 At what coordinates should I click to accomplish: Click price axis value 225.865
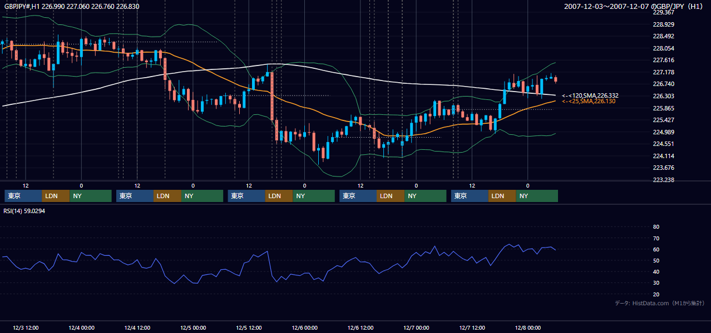(663, 108)
